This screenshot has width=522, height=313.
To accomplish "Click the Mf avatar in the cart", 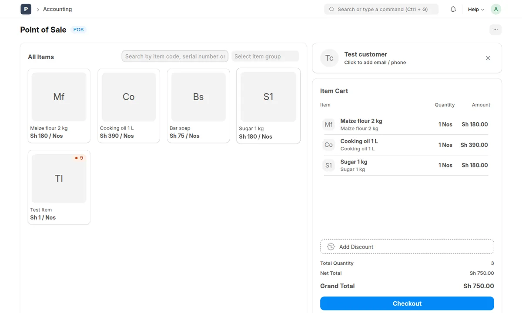I will pos(328,124).
